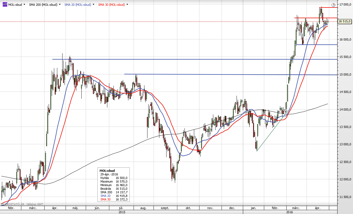
Task: Click the aug. label on time axis
Action: (x=144, y=208)
